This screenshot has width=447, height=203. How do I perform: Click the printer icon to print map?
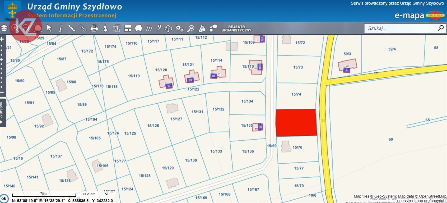tap(94, 28)
